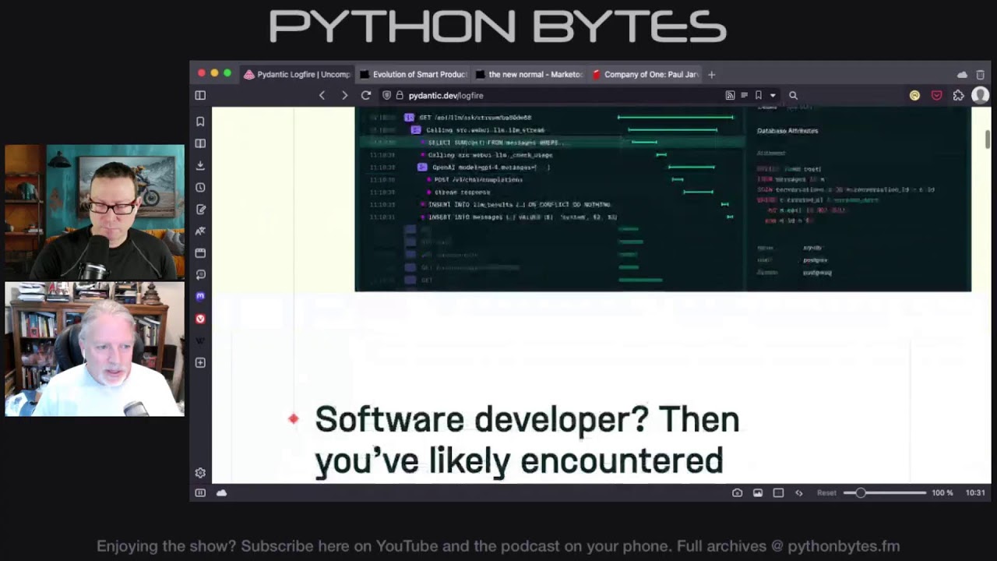
Task: Navigate back using the back arrow
Action: [322, 95]
